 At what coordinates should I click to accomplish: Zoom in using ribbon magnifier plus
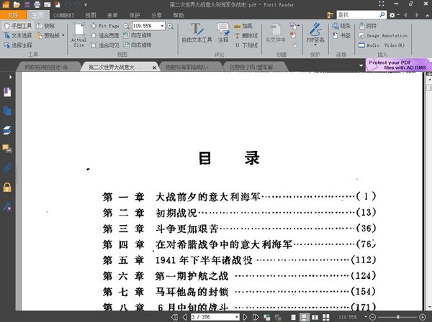[171, 26]
